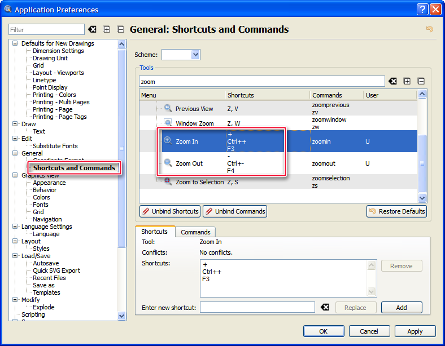Click the Zoom In magnifier icon
The height and width of the screenshot is (346, 445).
tap(168, 141)
